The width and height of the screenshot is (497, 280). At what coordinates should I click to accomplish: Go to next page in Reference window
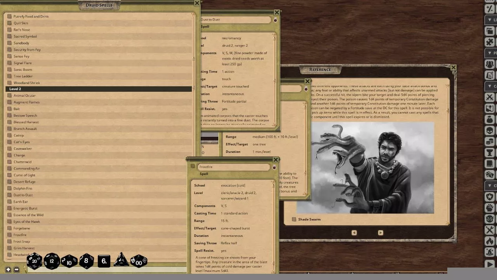(x=380, y=233)
